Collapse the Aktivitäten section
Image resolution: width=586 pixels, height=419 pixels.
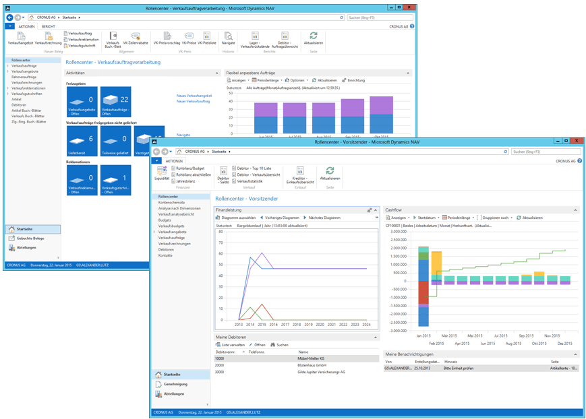pyautogui.click(x=216, y=73)
